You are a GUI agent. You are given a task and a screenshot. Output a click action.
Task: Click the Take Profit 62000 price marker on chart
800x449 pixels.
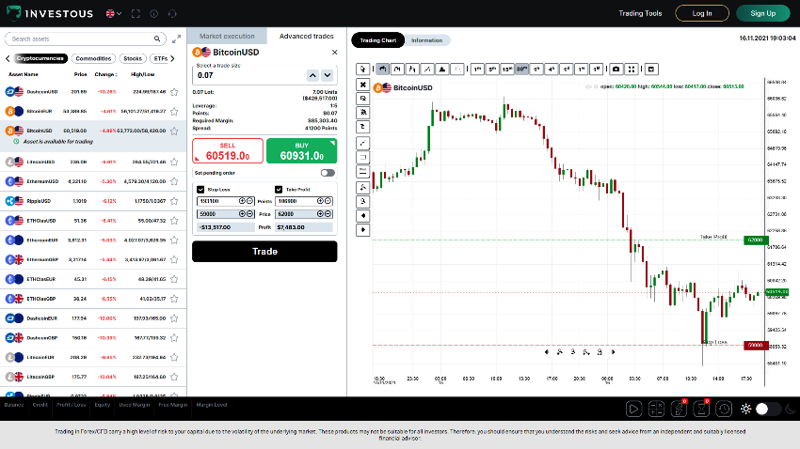tap(756, 240)
